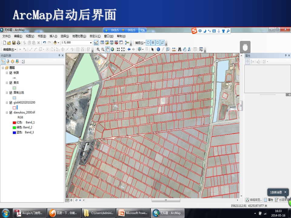The height and width of the screenshot is (218, 291).
Task: Activate the Pan hand tool
Action: click(x=108, y=49)
